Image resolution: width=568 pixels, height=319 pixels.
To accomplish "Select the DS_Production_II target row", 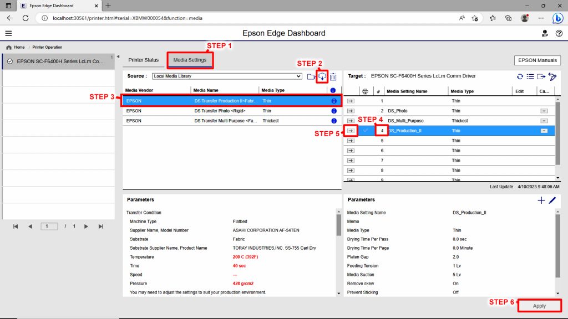I will click(449, 131).
